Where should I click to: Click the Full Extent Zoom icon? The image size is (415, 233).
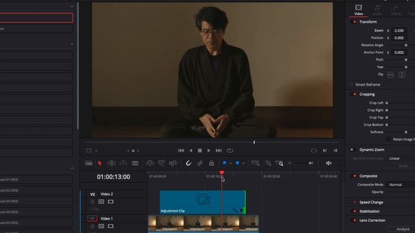[255, 163]
